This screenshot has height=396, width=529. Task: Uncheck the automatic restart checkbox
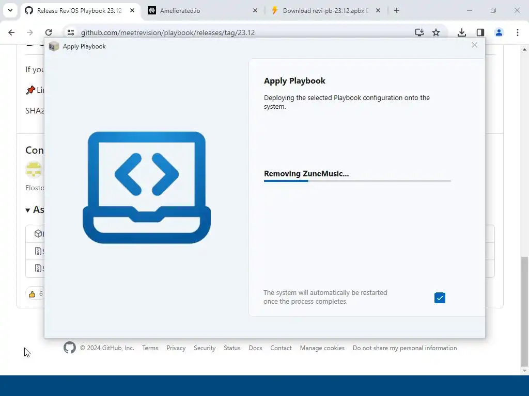pyautogui.click(x=440, y=298)
